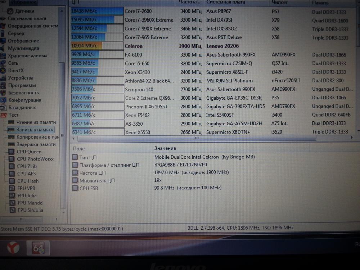Click the Значение header in details pane
The width and height of the screenshot is (360, 270).
tap(165, 148)
